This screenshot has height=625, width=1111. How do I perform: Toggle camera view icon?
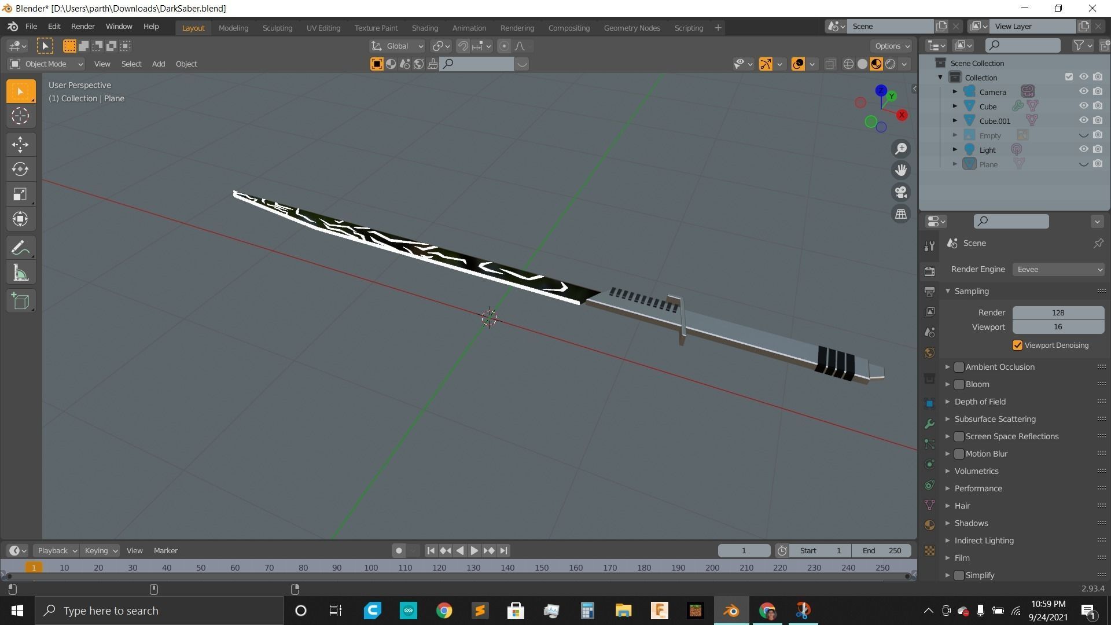pyautogui.click(x=901, y=192)
